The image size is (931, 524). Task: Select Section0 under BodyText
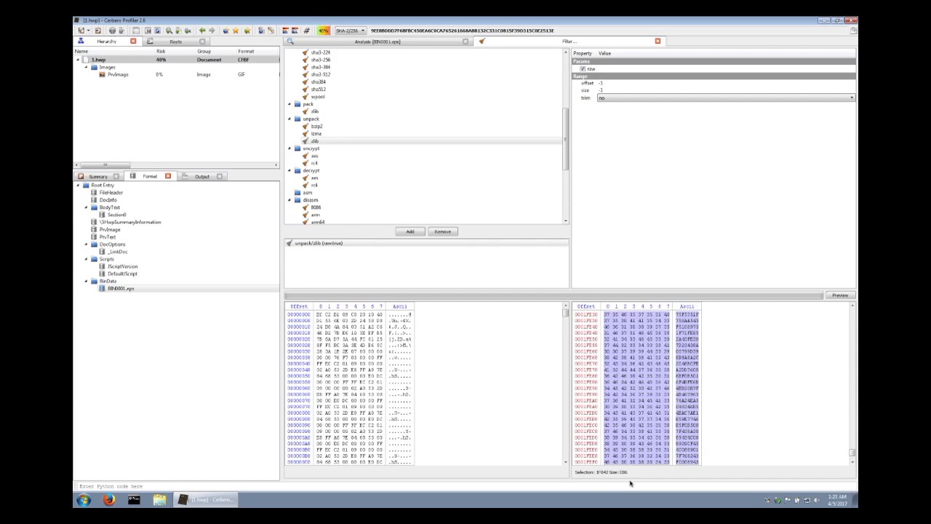click(116, 215)
